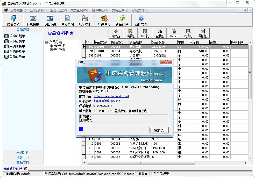This screenshot has height=178, width=255.
Task: Open the 报表中心 menu
Action: tap(100, 10)
